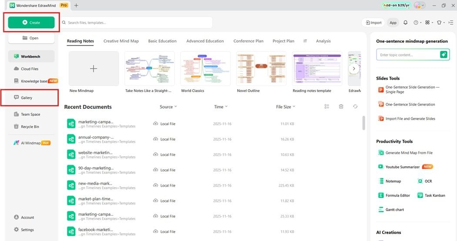Switch to Advanced Education tab

[205, 41]
